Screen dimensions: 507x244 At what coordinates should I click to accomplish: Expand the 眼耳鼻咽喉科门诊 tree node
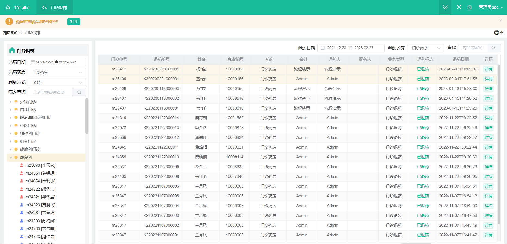pyautogui.click(x=11, y=118)
